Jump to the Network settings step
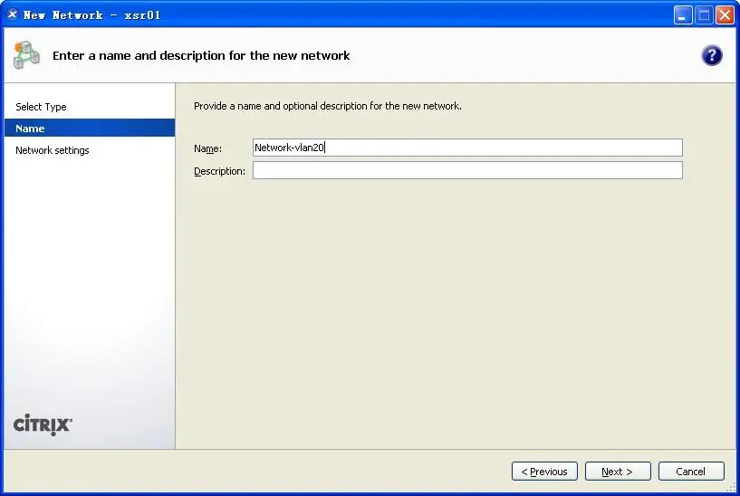The width and height of the screenshot is (740, 496). (x=53, y=150)
